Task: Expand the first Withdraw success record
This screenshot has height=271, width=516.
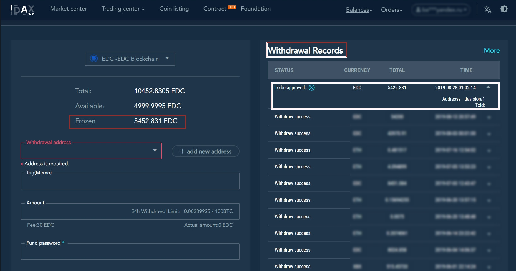Action: pos(489,117)
